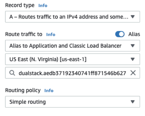Click the Record type field label
Screen dimensions: 145x116
coord(20,5)
